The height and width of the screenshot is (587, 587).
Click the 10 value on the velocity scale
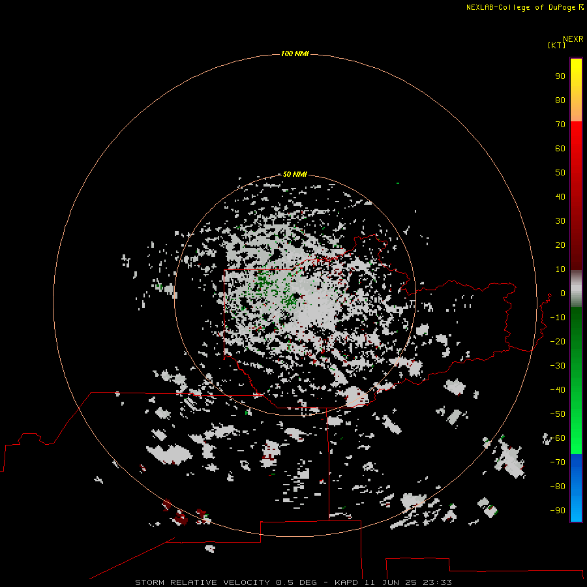[560, 269]
